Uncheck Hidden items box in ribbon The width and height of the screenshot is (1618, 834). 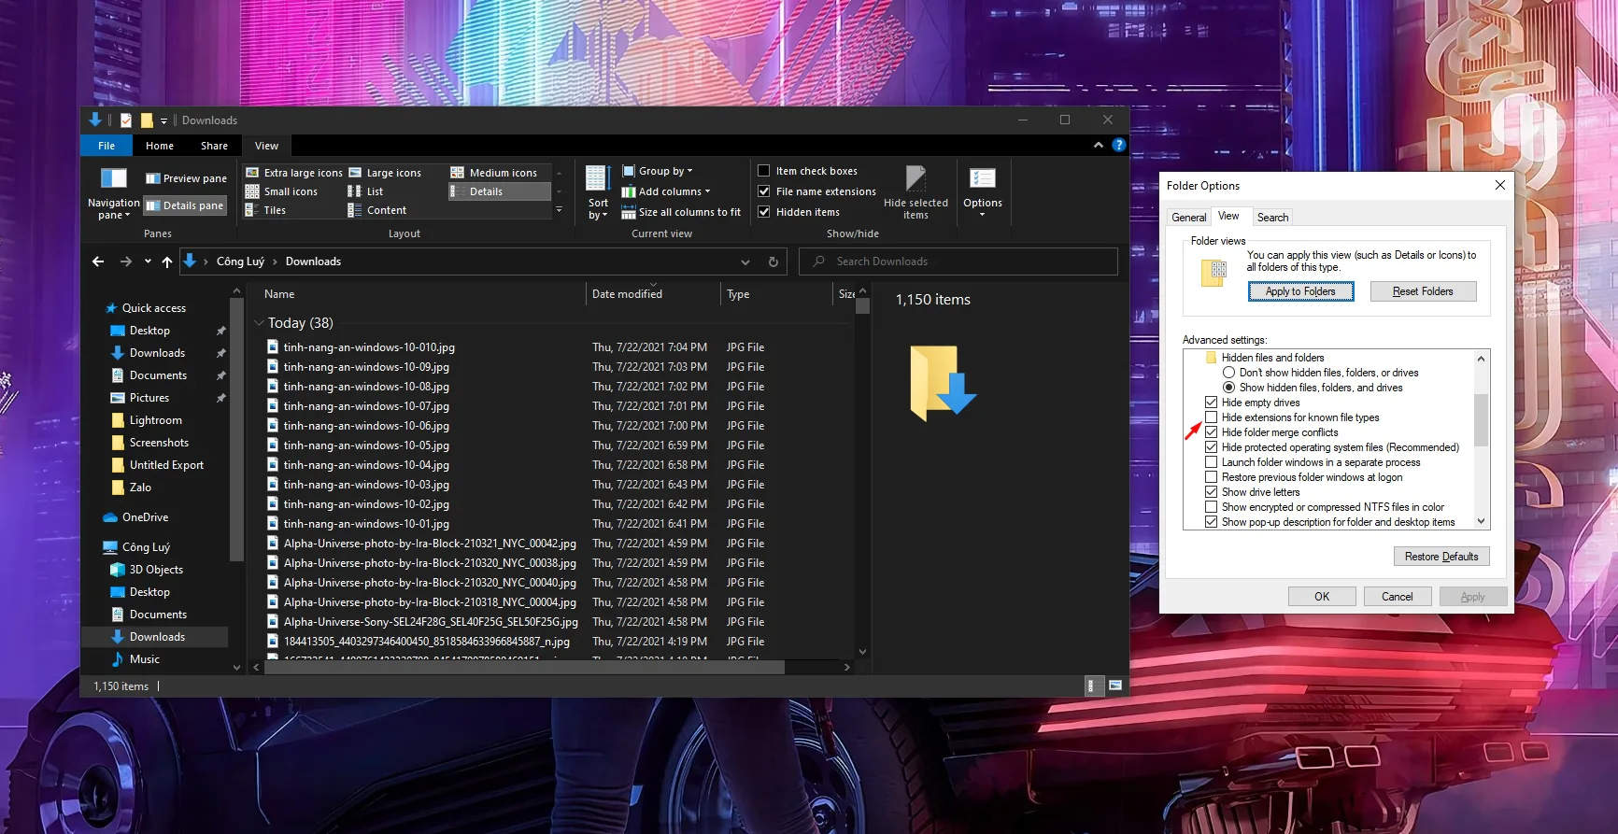(763, 212)
